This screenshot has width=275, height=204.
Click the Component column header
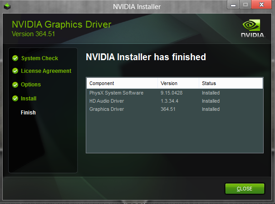point(122,83)
